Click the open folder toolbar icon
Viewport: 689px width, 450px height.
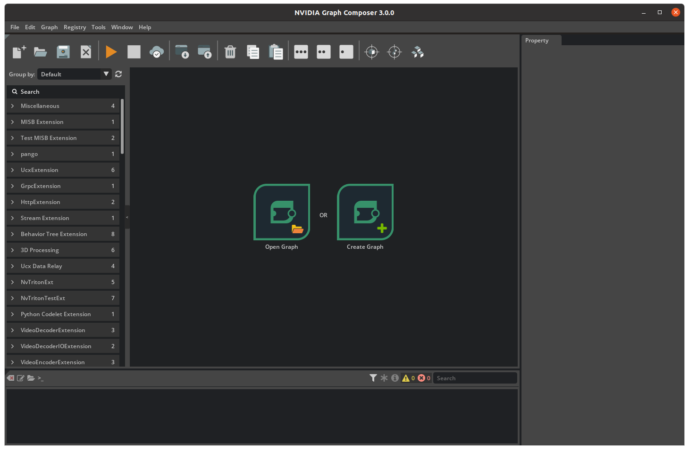(41, 52)
